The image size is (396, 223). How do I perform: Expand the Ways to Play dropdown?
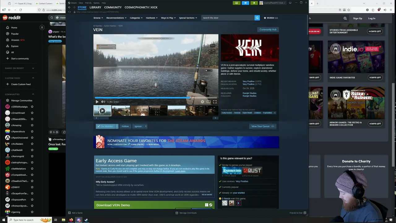coord(168,18)
